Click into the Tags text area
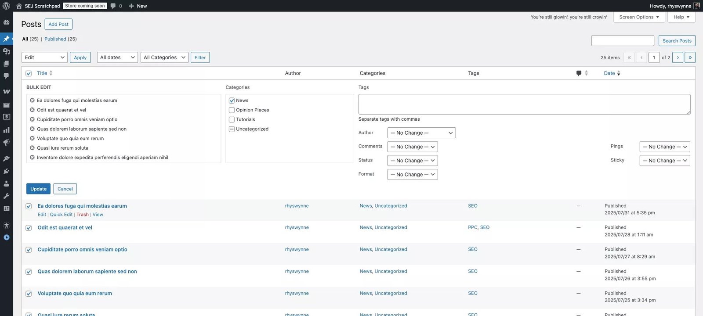703x316 pixels. 524,104
